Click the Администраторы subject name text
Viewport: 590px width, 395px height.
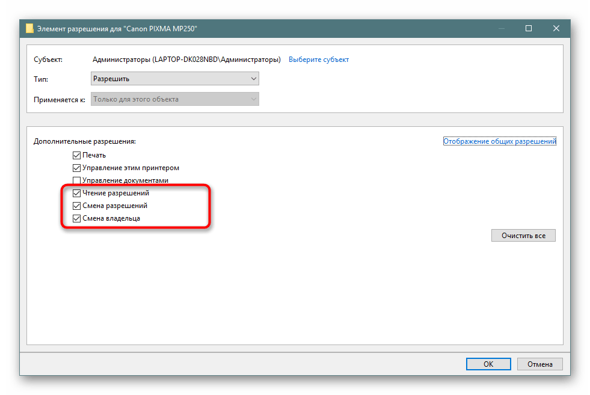186,60
